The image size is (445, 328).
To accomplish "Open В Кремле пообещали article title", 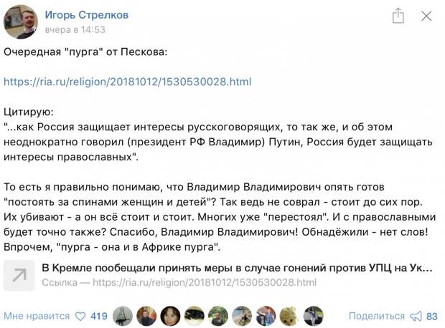I will pos(237,268).
